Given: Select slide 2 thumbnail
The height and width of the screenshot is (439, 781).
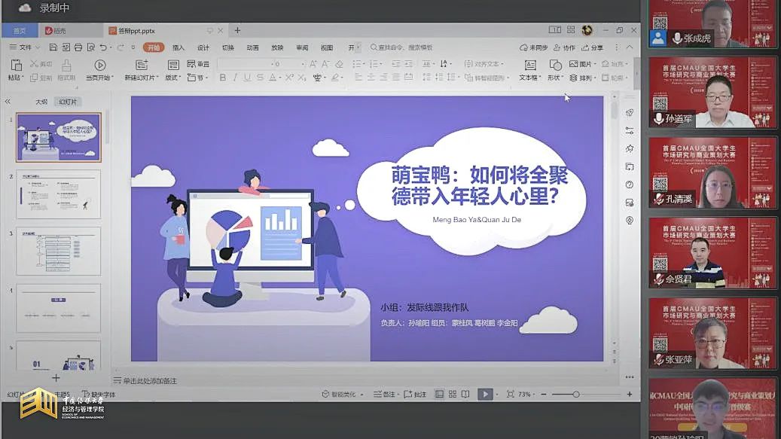Looking at the screenshot, I should 58,194.
